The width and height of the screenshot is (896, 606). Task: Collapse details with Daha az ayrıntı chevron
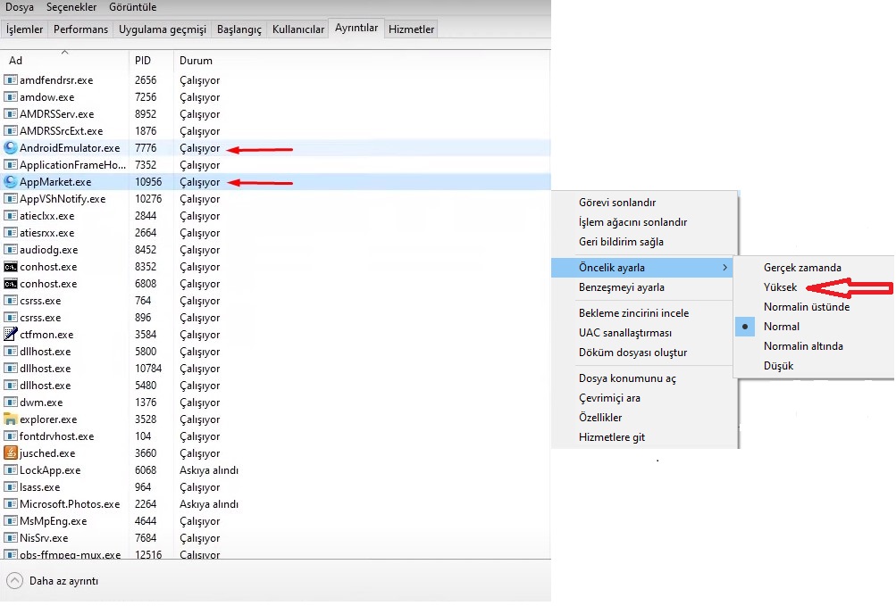tap(14, 581)
